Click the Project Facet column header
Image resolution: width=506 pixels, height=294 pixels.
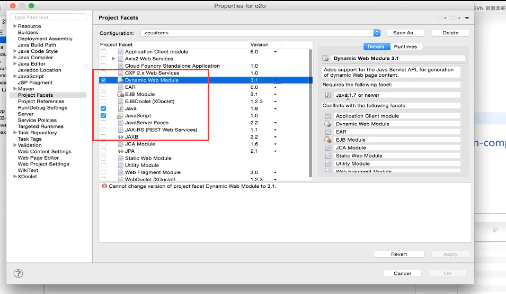click(x=174, y=44)
